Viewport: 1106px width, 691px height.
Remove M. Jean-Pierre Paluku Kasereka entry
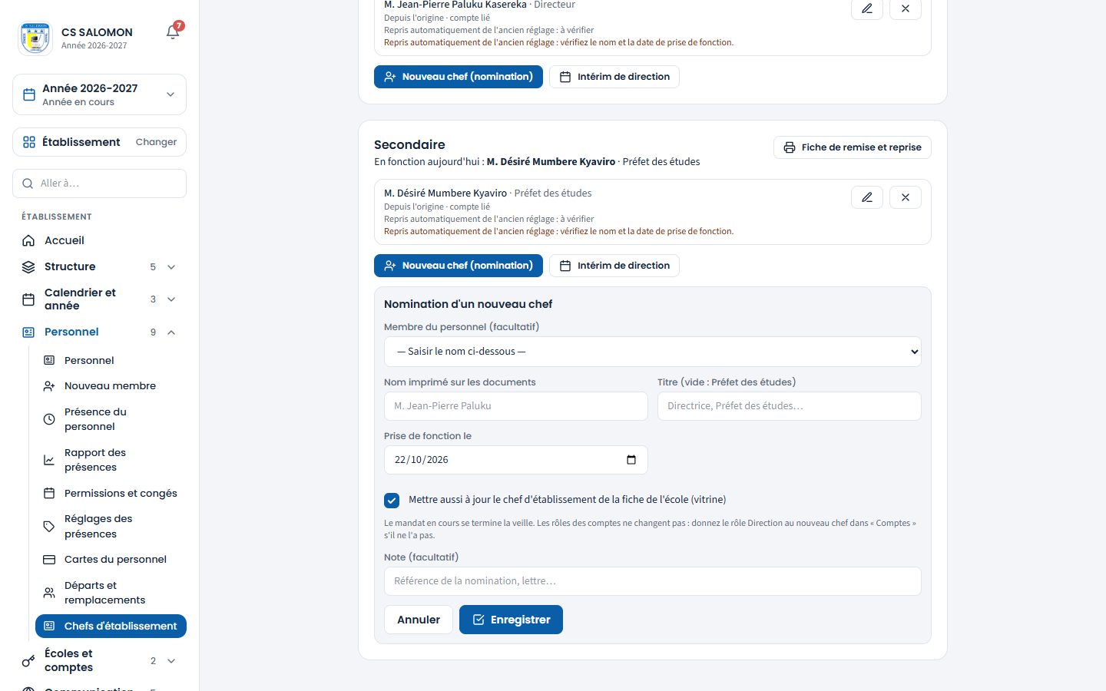(x=906, y=8)
